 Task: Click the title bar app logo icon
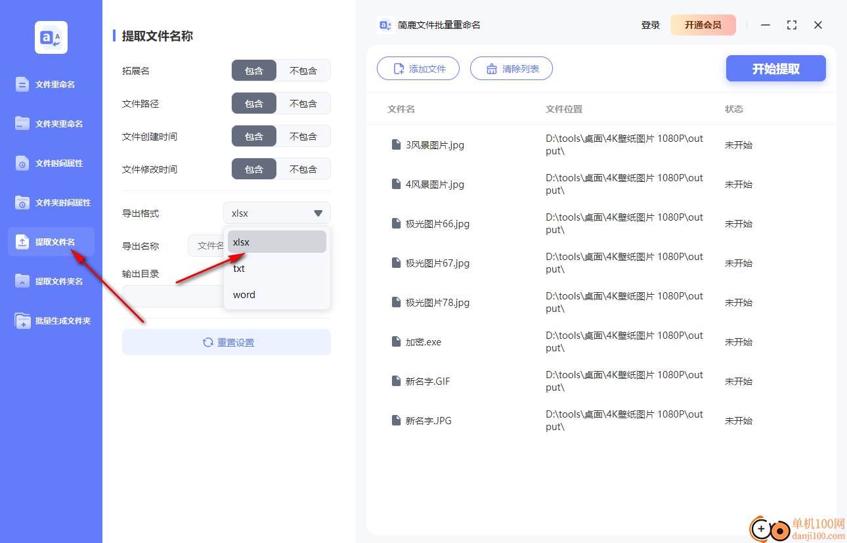point(385,25)
